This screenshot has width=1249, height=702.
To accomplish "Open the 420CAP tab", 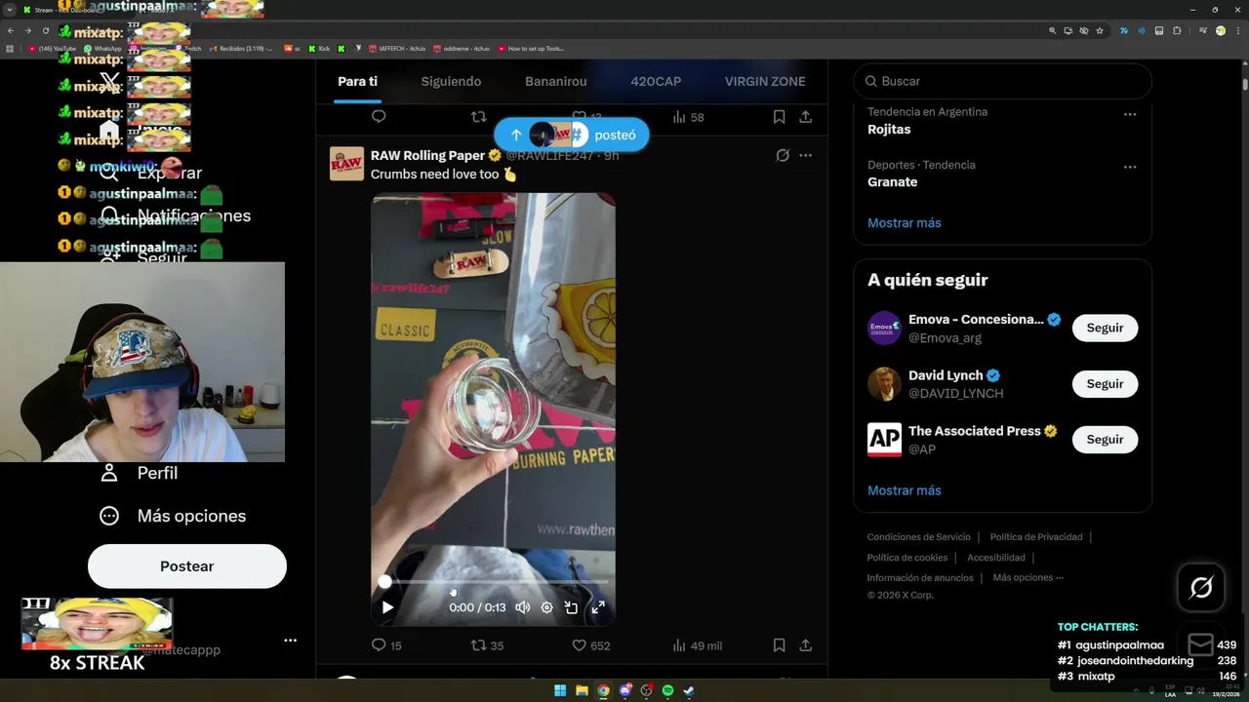I will (656, 81).
